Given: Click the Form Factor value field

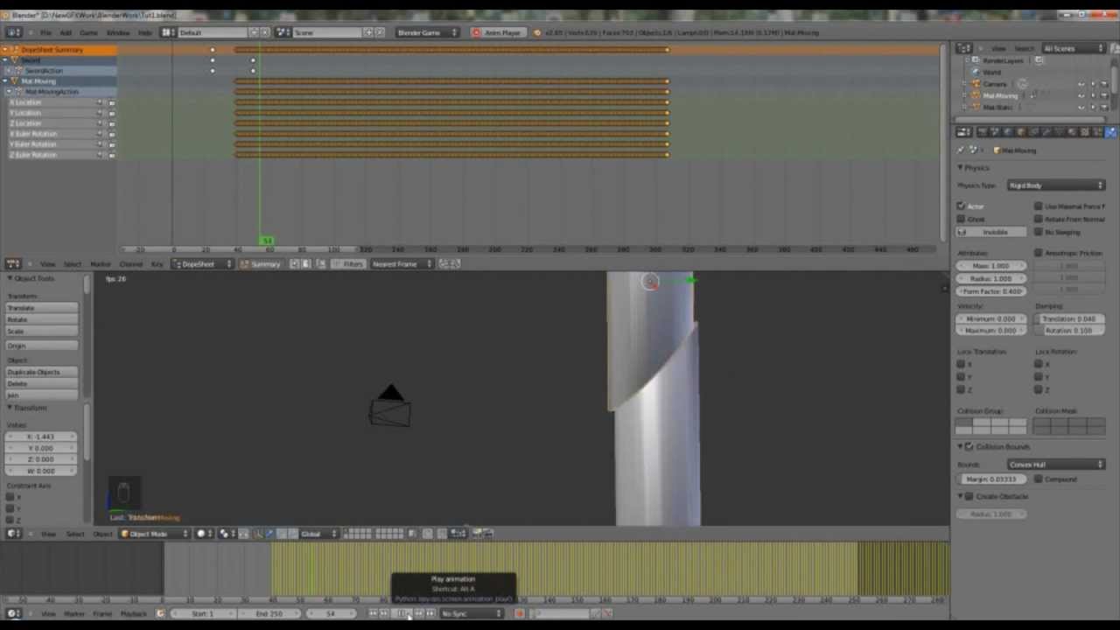Looking at the screenshot, I should [x=990, y=290].
